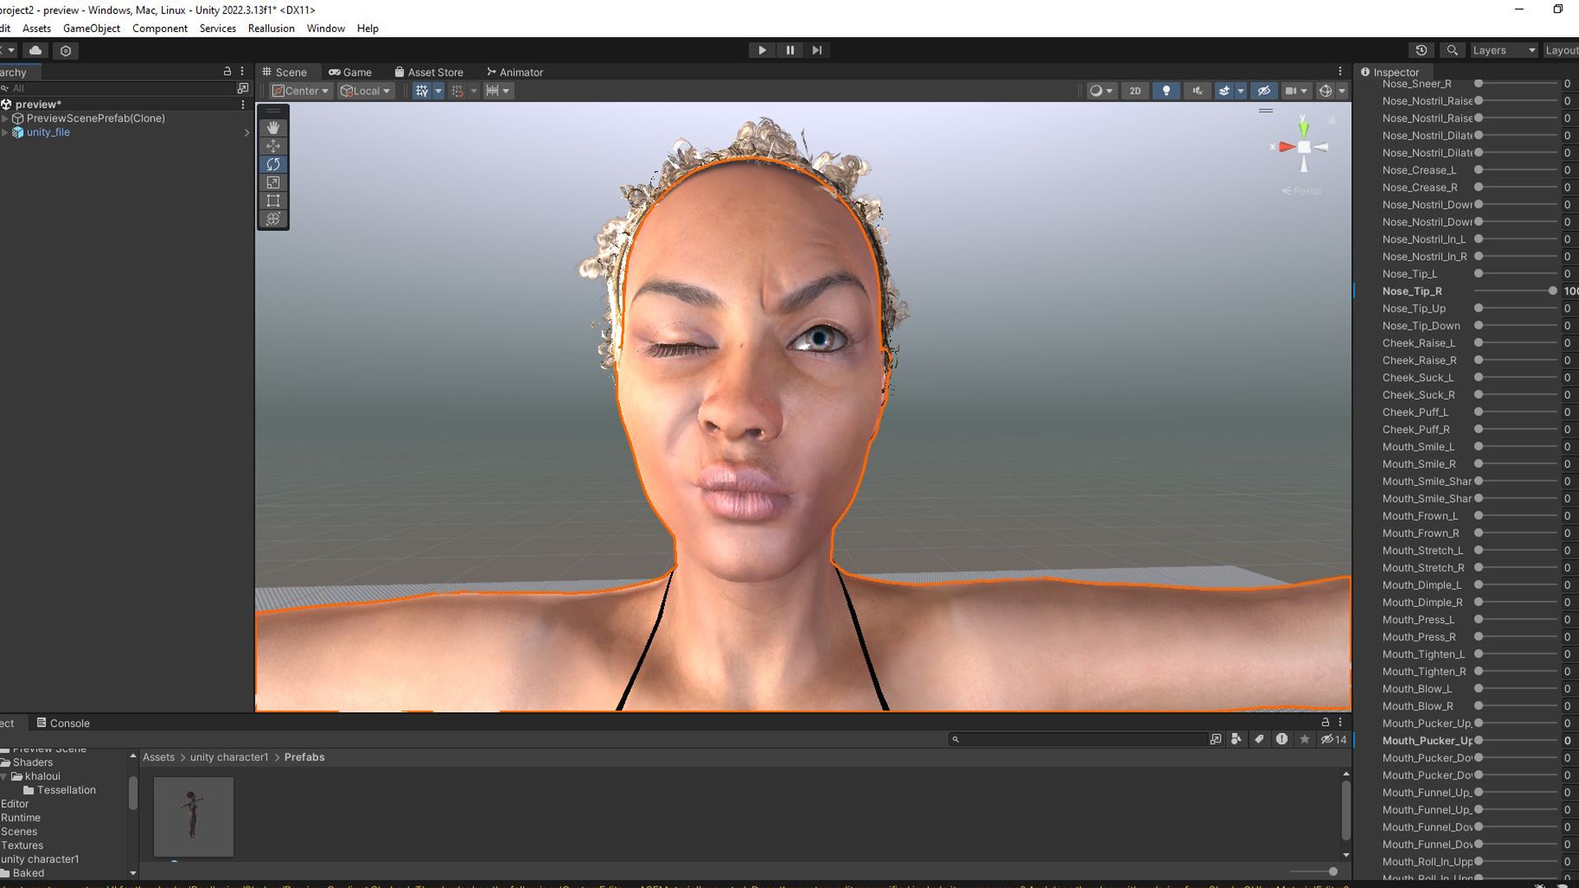Open the Hierarchy panel options menu
This screenshot has width=1579, height=888.
tap(243, 72)
